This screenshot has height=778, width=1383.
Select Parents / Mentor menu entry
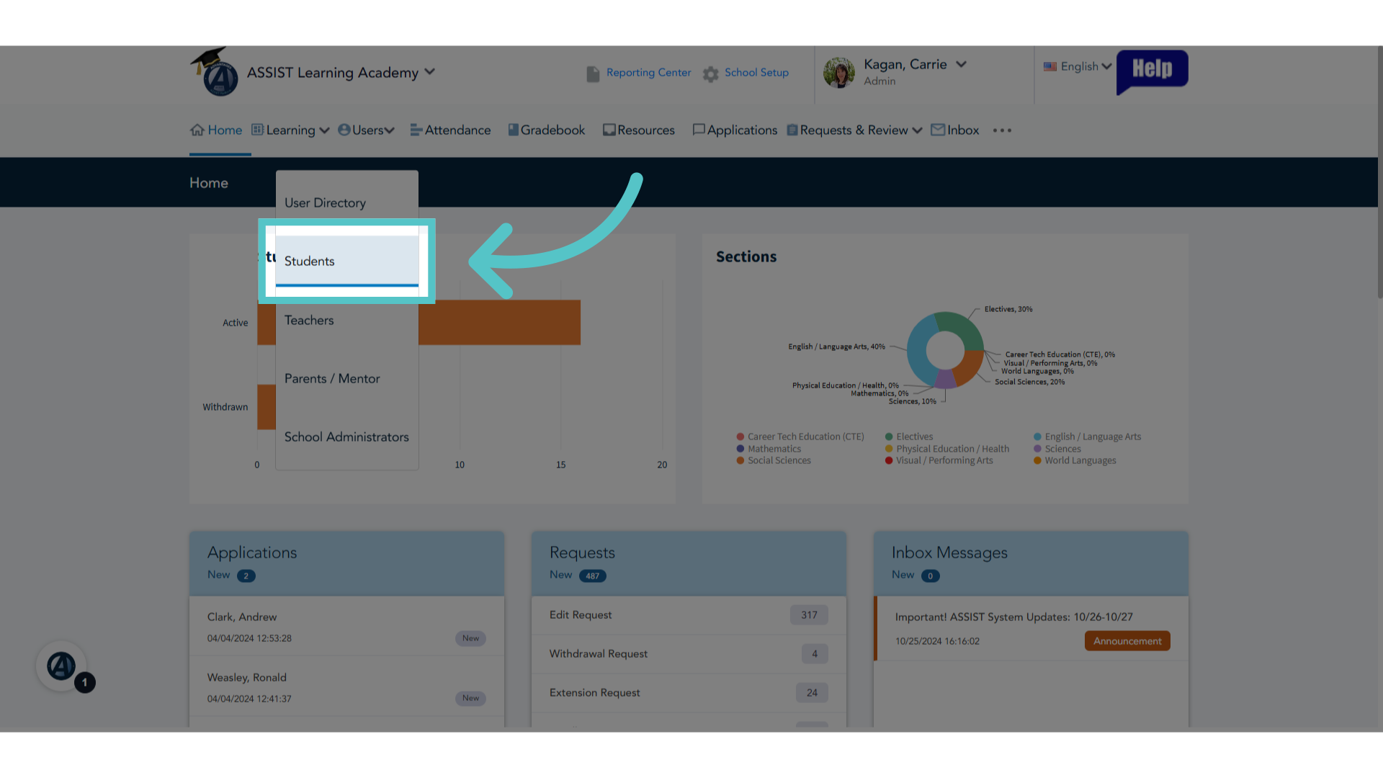click(x=347, y=378)
